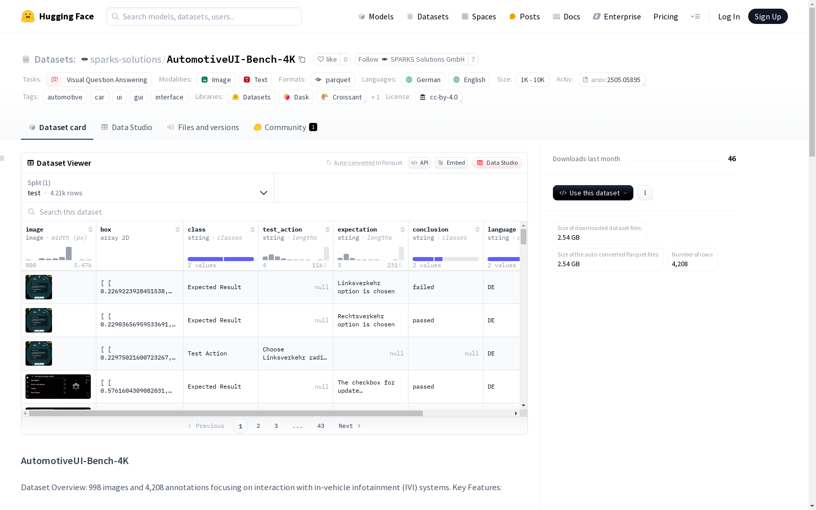
Task: Sort the class column with its arrow icon
Action: pos(252,229)
